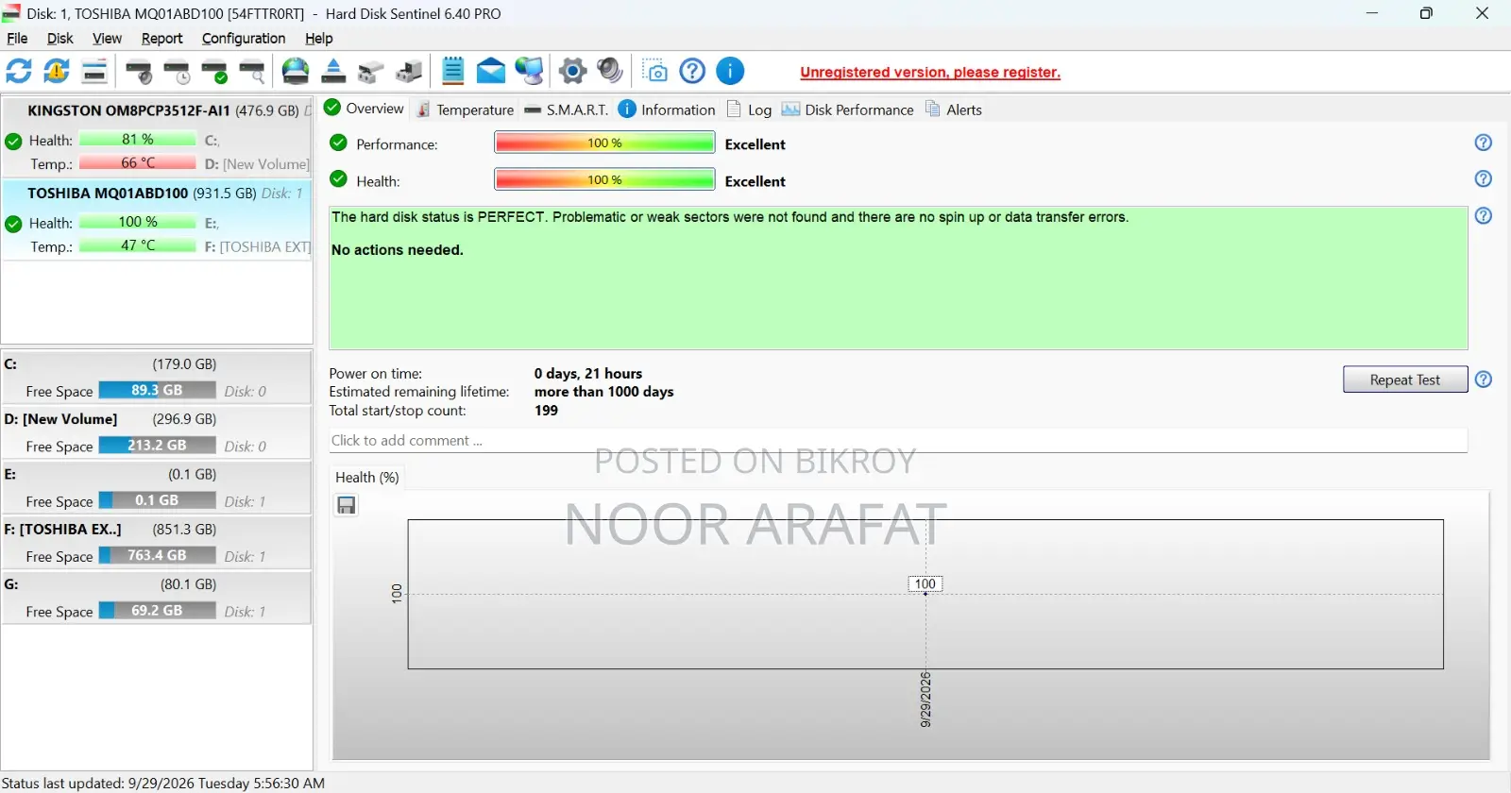This screenshot has height=793, width=1511.
Task: Select the KINGSTON OM8PCP3512F-AI1 disk entry
Action: [x=157, y=137]
